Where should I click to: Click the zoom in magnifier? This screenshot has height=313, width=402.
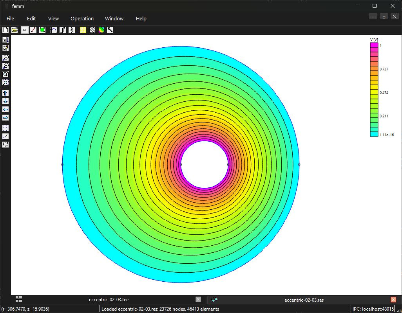pos(5,58)
